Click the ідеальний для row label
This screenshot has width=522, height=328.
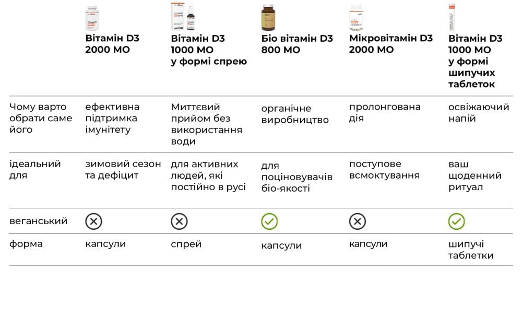(35, 170)
